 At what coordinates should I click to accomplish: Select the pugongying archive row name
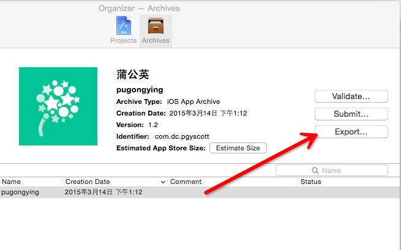click(20, 193)
